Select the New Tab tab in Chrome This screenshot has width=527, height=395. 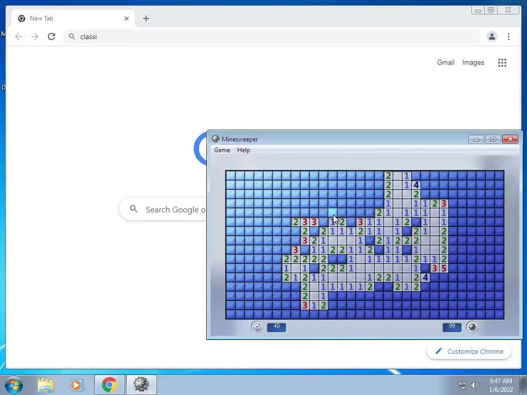point(73,19)
